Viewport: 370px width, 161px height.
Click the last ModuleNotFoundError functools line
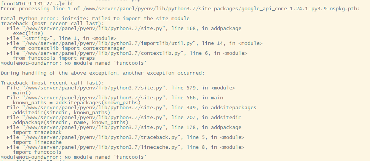pos(73,157)
